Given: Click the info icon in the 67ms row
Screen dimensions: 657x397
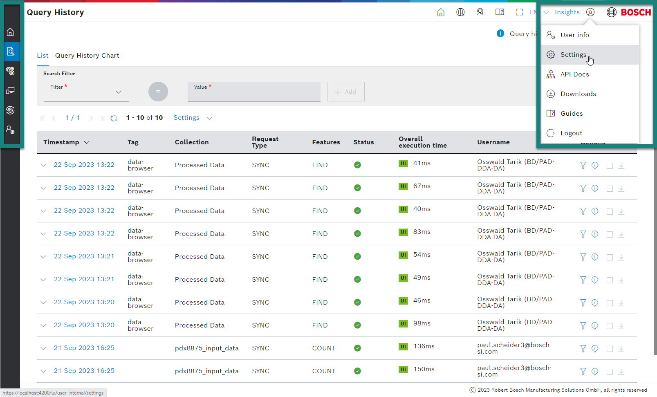Looking at the screenshot, I should [x=595, y=188].
